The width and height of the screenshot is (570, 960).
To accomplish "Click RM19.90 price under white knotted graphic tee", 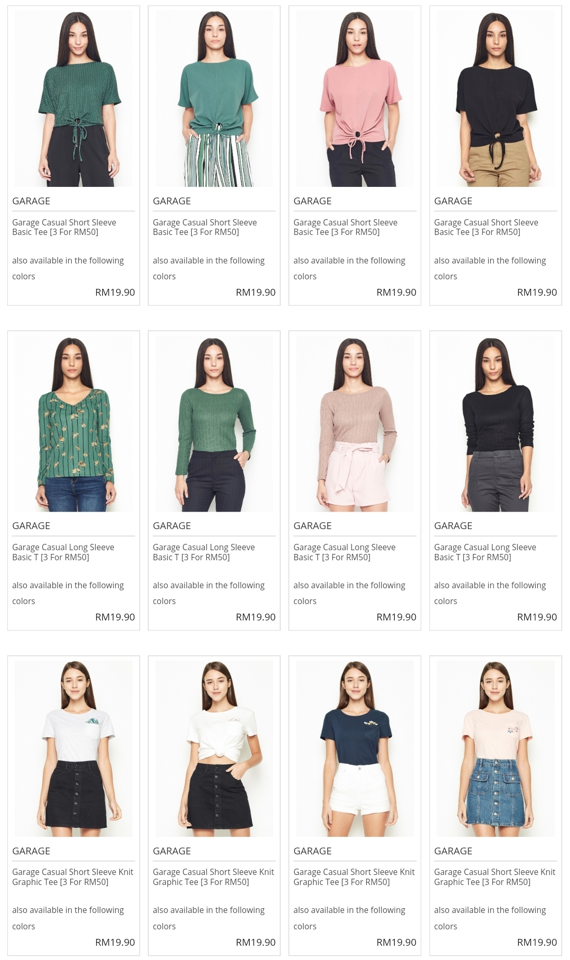I will coord(255,942).
